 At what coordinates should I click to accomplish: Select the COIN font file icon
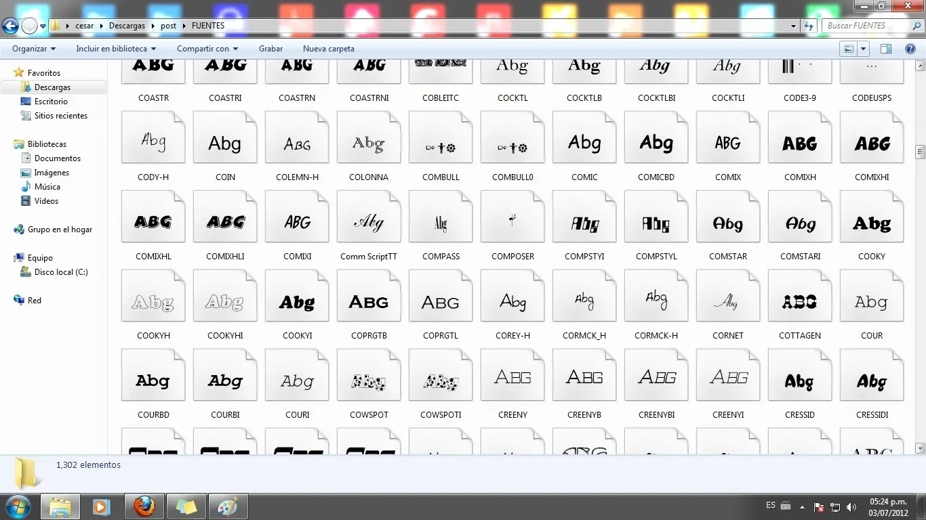225,137
